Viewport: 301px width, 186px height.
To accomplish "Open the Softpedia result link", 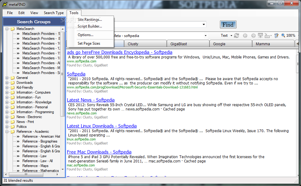I will [76, 74].
